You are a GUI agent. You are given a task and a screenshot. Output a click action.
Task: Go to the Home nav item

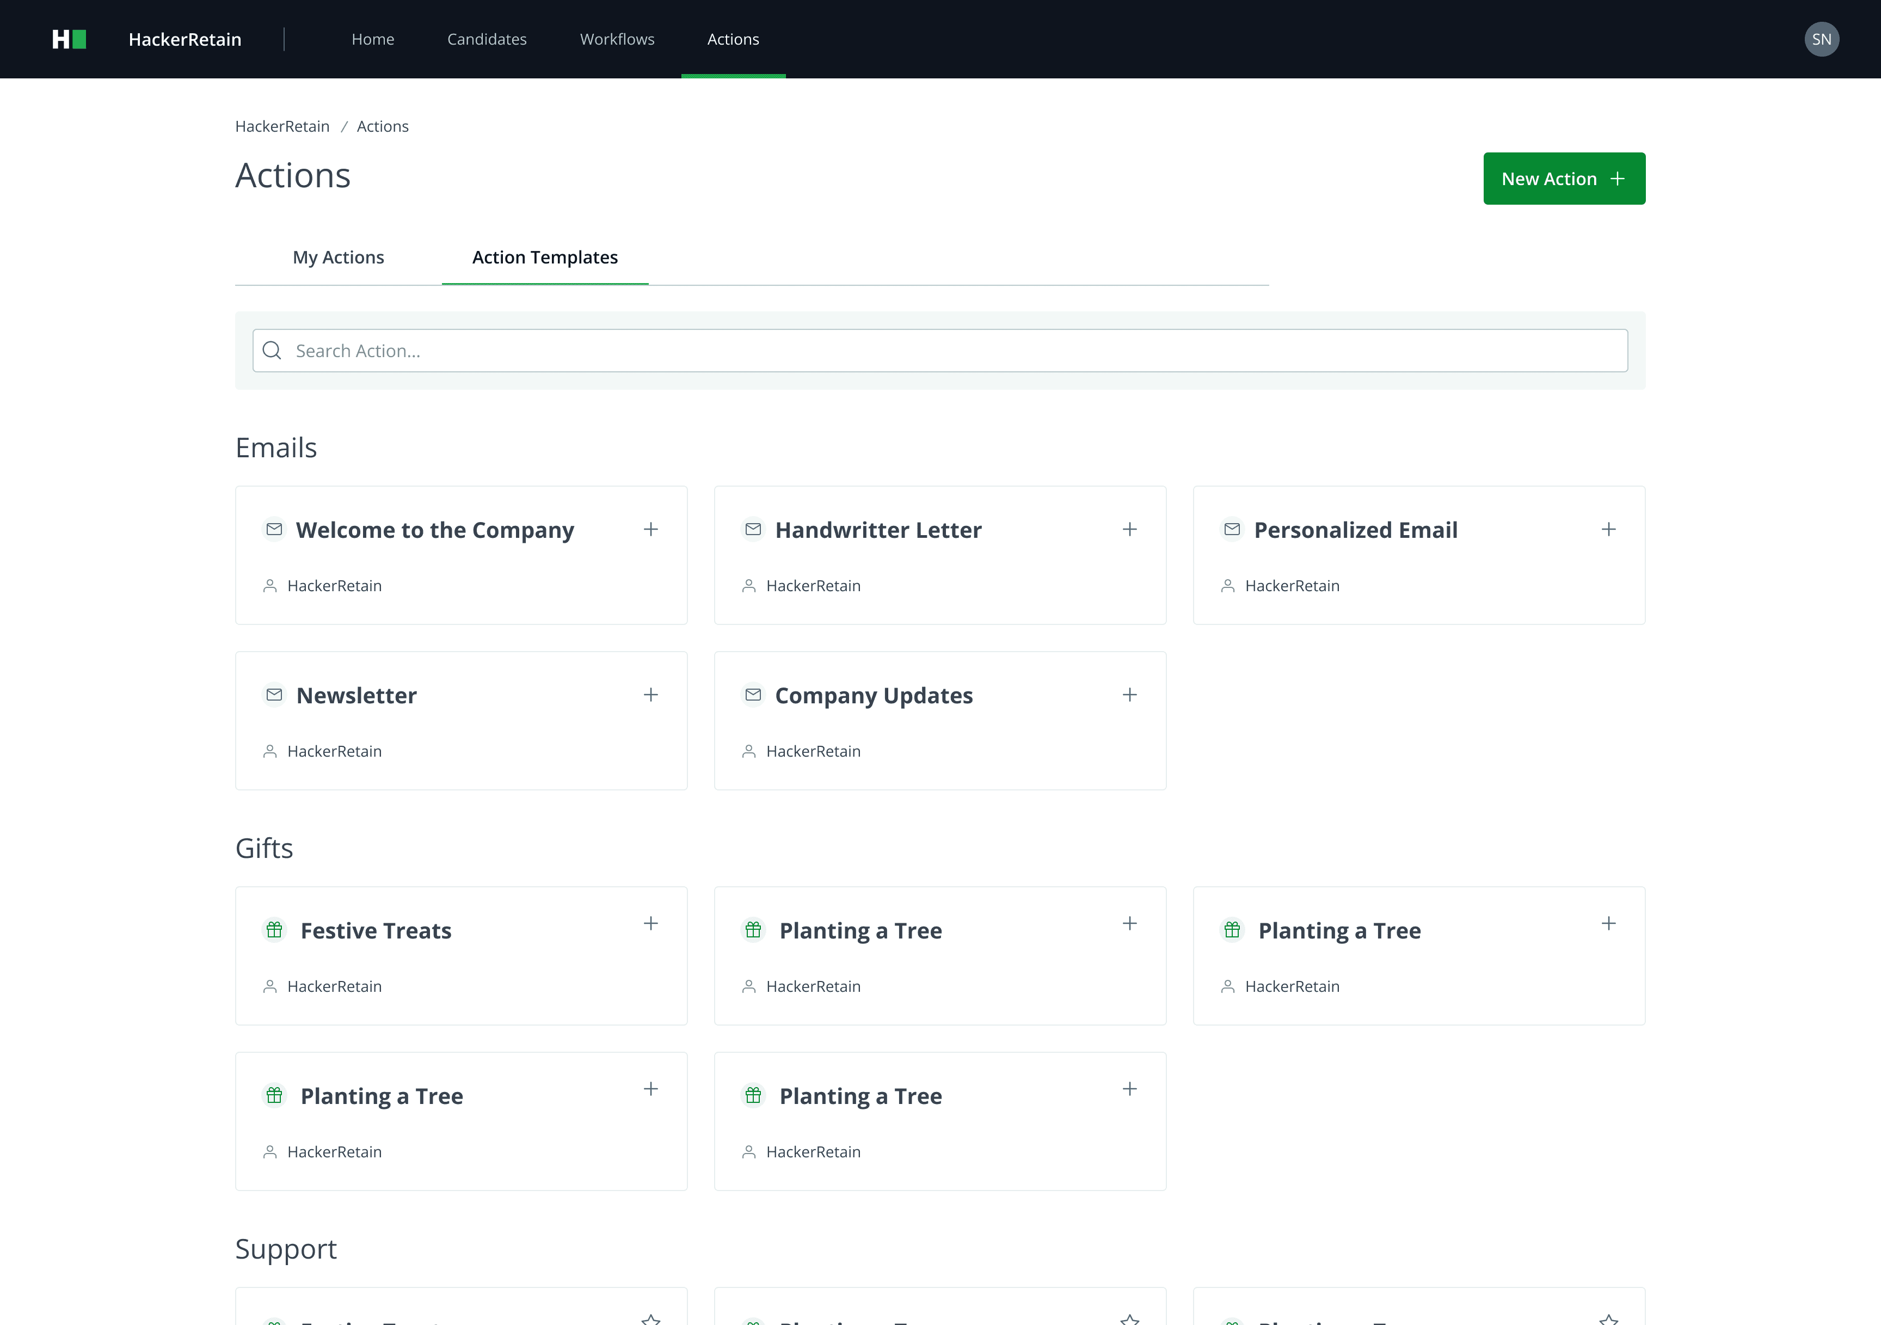point(373,39)
